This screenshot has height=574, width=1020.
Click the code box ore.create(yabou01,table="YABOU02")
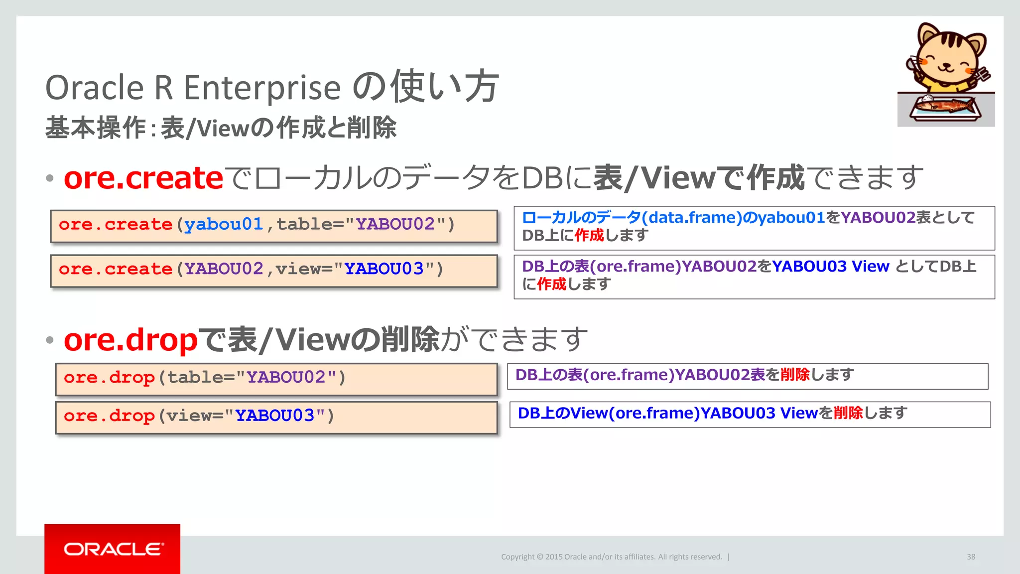[274, 226]
